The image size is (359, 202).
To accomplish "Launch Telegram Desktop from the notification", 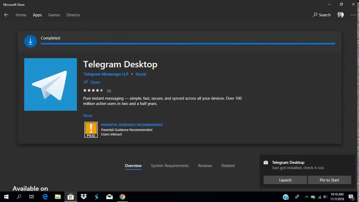I will coord(285,180).
